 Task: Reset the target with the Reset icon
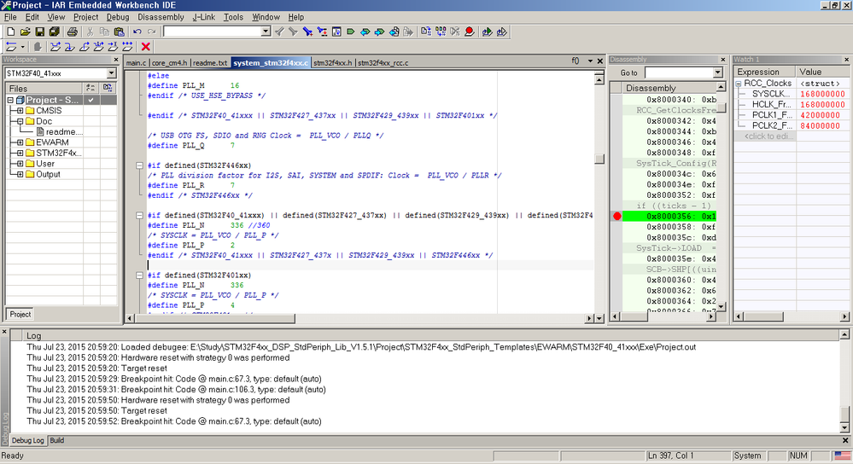click(x=11, y=47)
